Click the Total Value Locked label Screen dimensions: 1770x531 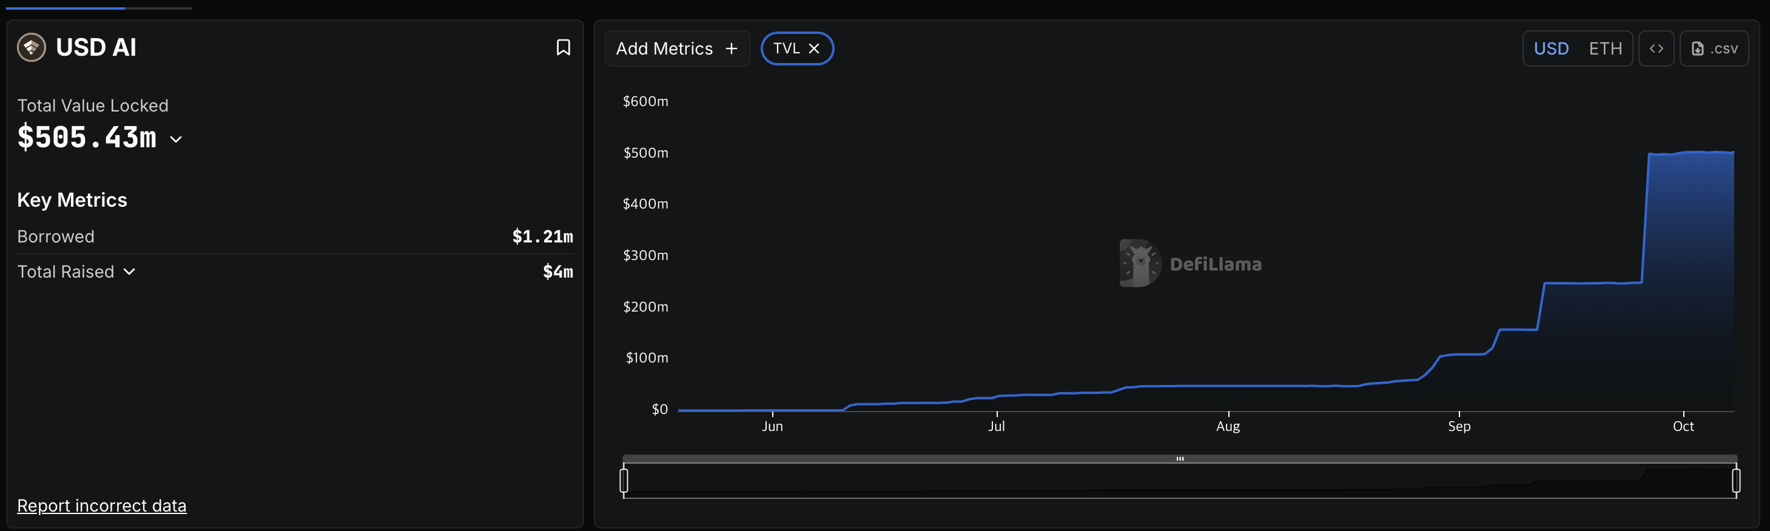click(93, 105)
